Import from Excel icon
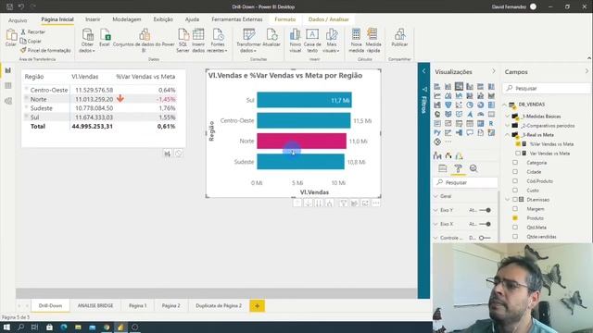This screenshot has width=593, height=333. pyautogui.click(x=105, y=35)
